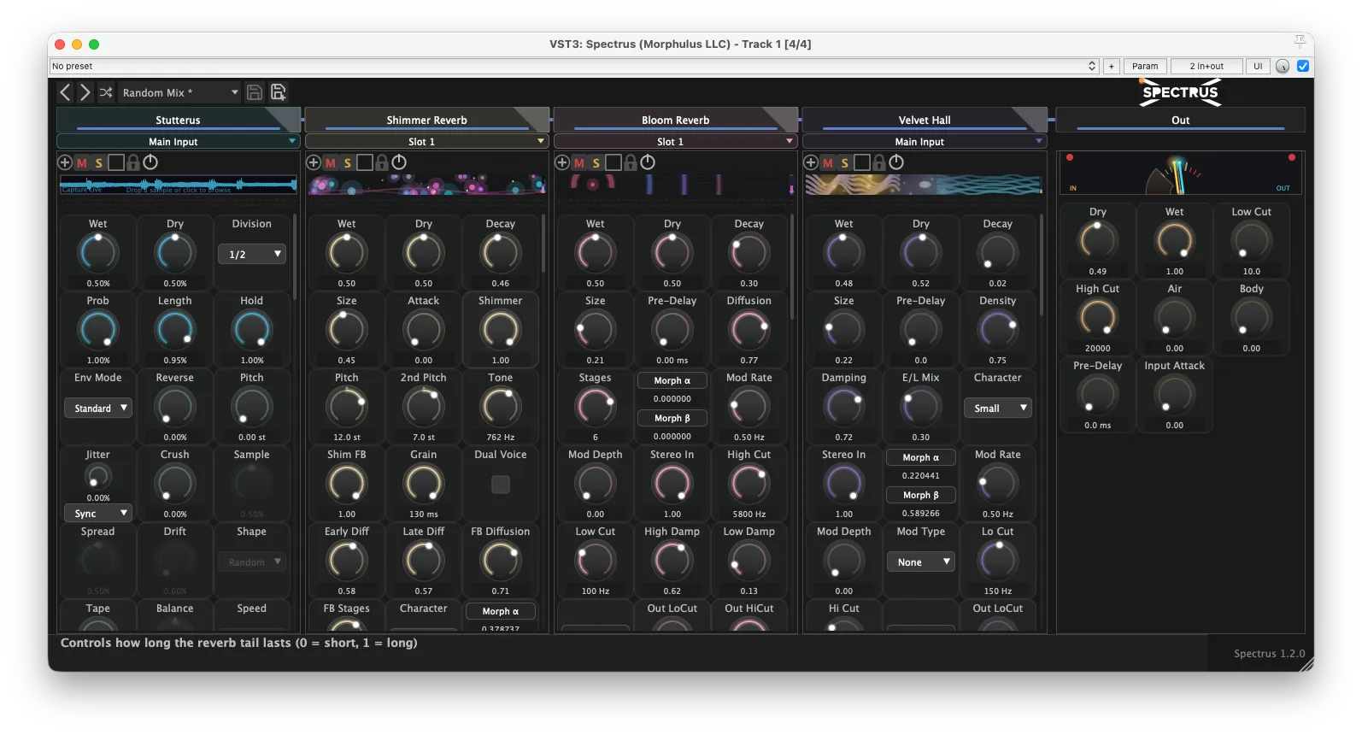Click the power icon in Stutterus module

(x=150, y=162)
